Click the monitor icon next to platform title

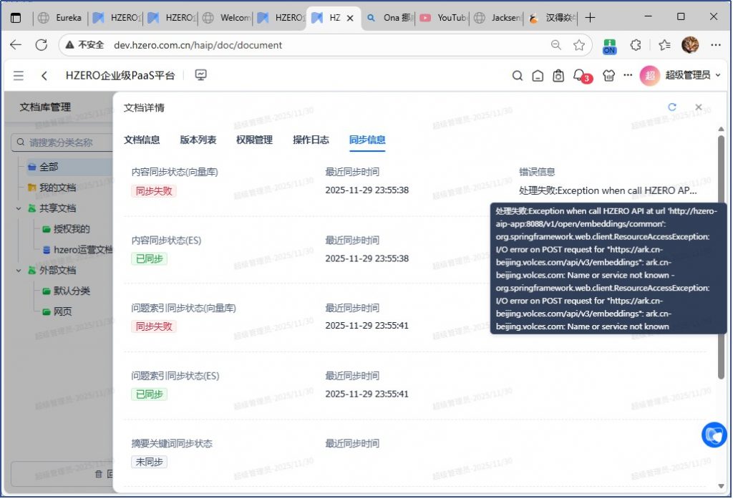coord(201,75)
